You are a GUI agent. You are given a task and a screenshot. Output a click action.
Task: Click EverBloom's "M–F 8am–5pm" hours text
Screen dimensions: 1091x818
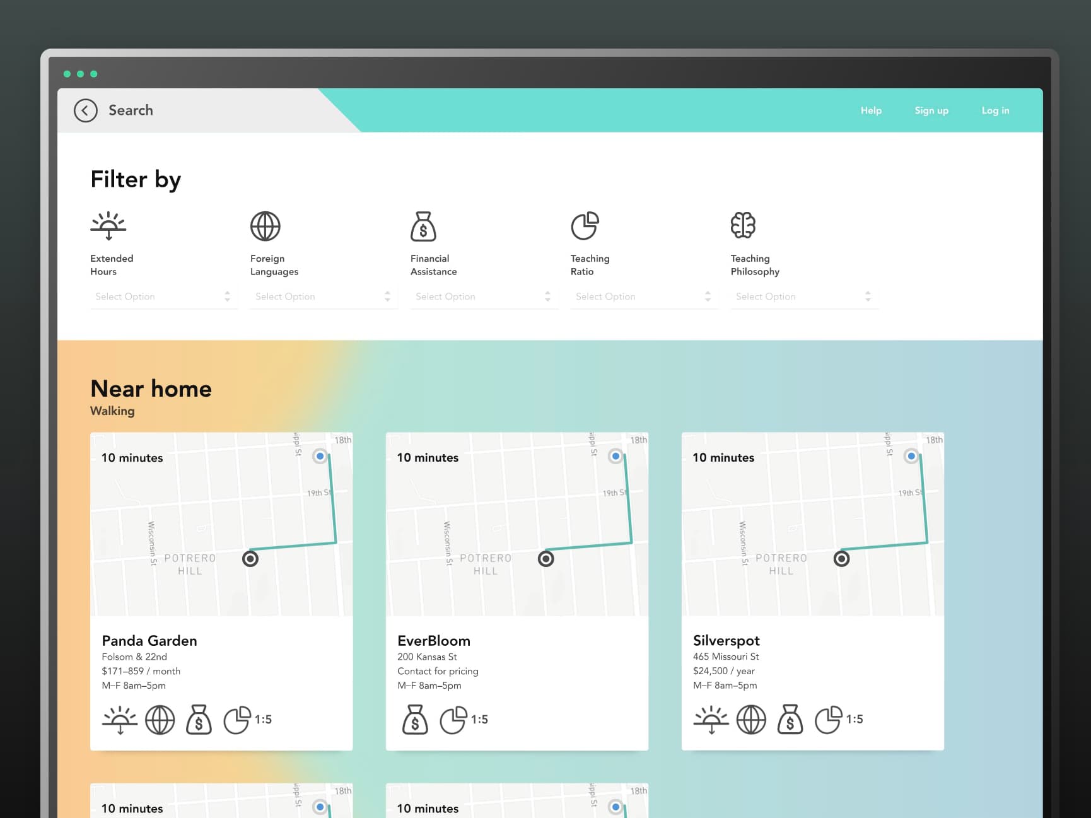pos(429,686)
